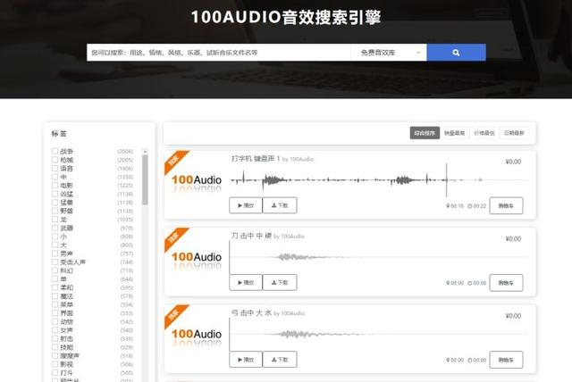Viewport: 572px width, 382px height.
Task: Check the 魔法 tag checkbox
Action: point(55,295)
